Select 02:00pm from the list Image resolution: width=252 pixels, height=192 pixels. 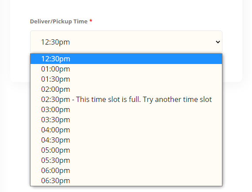tap(126, 89)
